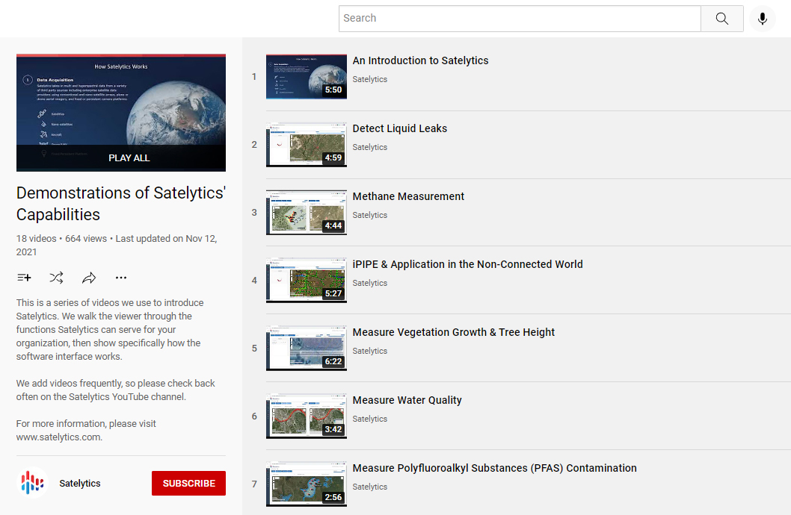Viewport: 791px width, 515px height.
Task: Open video 'Measure Water Quality'
Action: [x=407, y=400]
